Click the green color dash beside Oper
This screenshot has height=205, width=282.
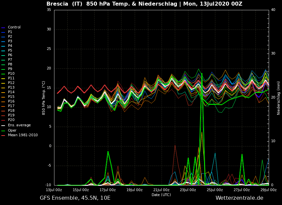click(x=3, y=131)
